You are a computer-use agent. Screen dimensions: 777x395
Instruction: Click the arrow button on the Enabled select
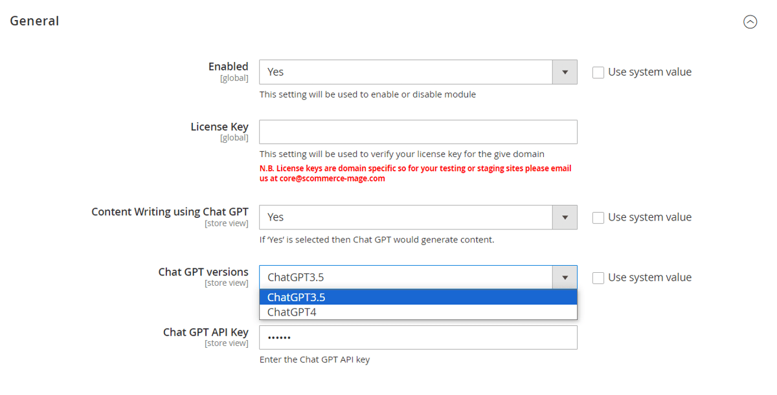pos(565,72)
